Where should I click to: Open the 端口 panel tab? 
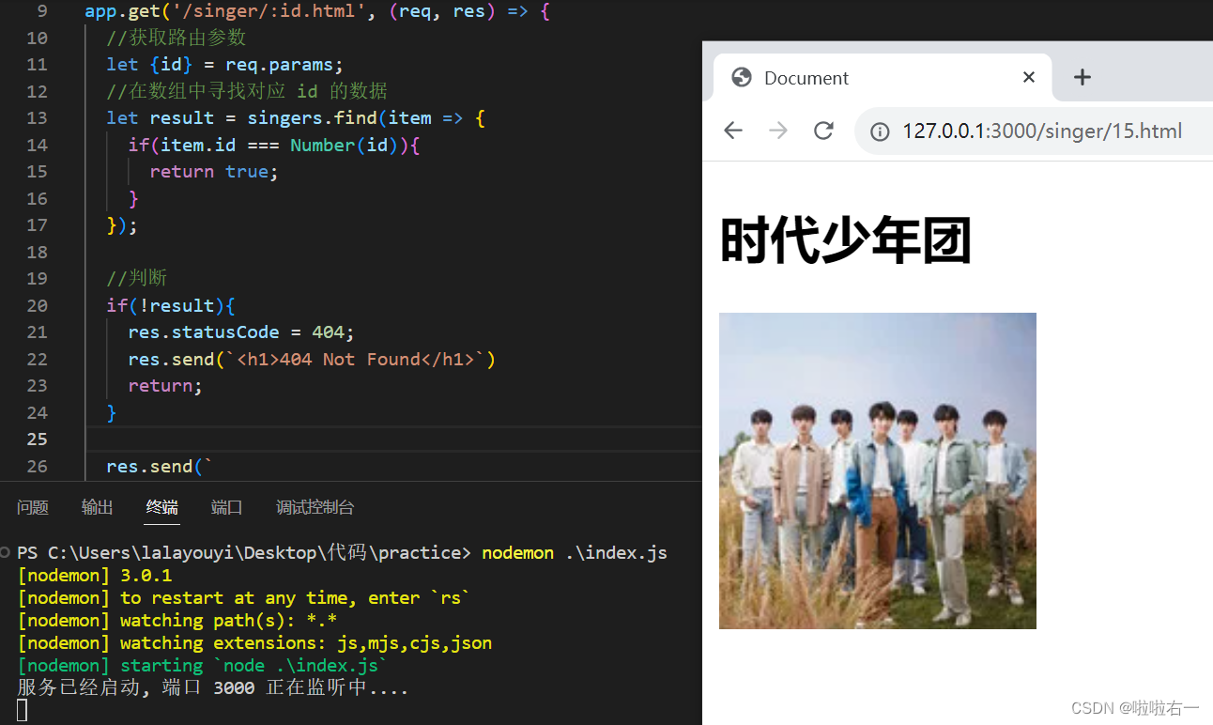coord(226,507)
